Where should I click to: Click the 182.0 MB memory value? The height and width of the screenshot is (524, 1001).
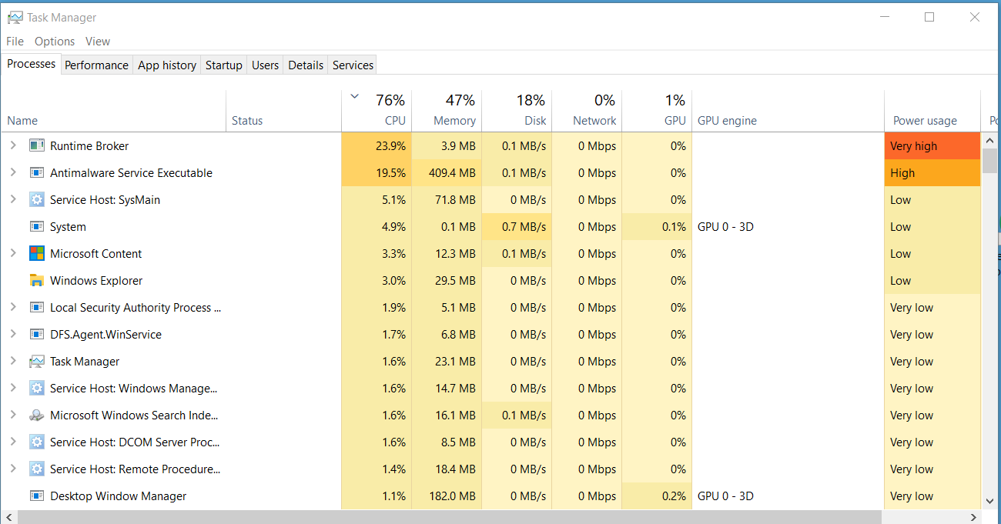(x=453, y=496)
